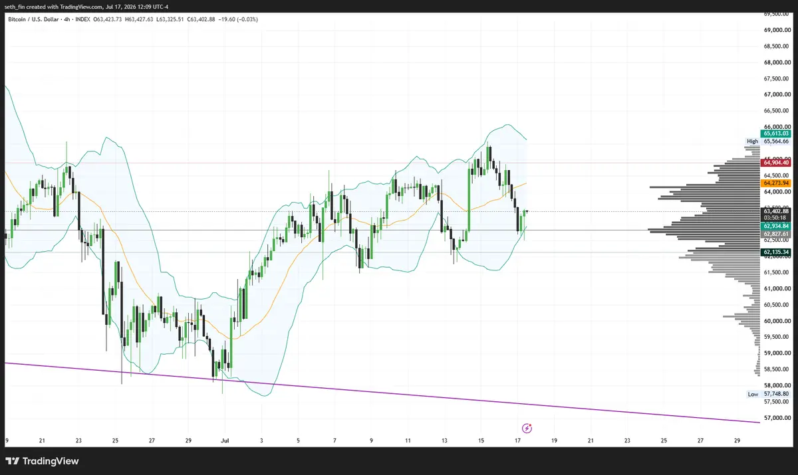The image size is (798, 475).
Task: Click the purple lightning event icon
Action: click(527, 428)
